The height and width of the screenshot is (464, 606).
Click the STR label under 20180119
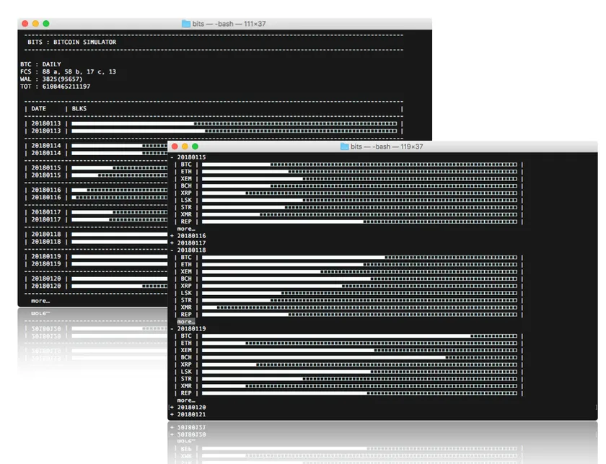click(x=186, y=379)
